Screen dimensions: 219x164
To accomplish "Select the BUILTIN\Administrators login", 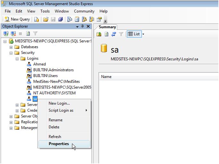I will (53, 70).
